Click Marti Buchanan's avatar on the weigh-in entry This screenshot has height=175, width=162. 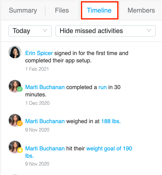(15, 120)
